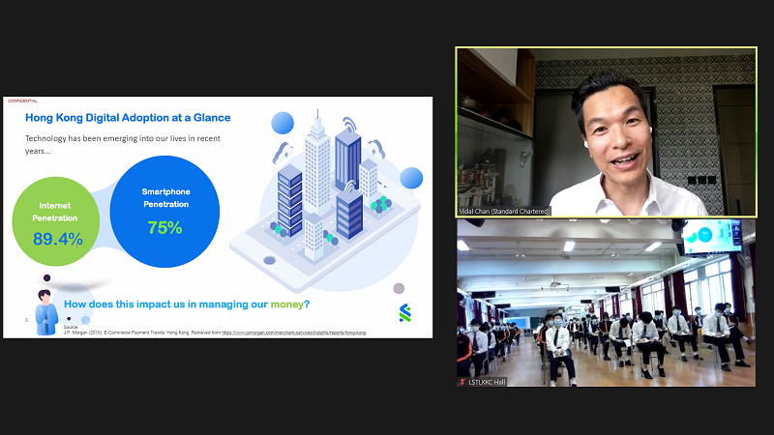774x435 pixels.
Task: Open the jpmorgan.com source link
Action: click(x=294, y=333)
